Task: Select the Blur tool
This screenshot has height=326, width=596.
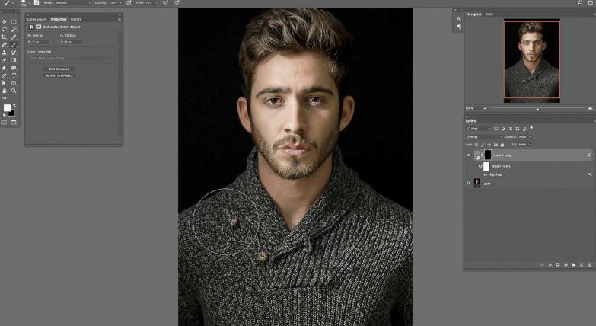Action: click(4, 68)
